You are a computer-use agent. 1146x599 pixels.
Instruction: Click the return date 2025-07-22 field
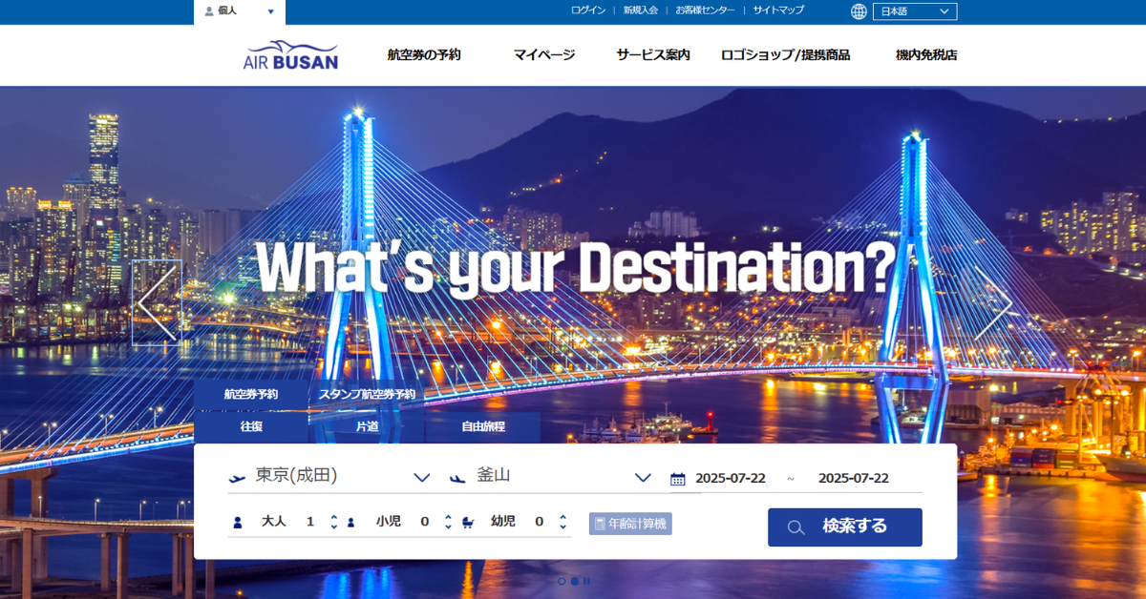coord(854,478)
